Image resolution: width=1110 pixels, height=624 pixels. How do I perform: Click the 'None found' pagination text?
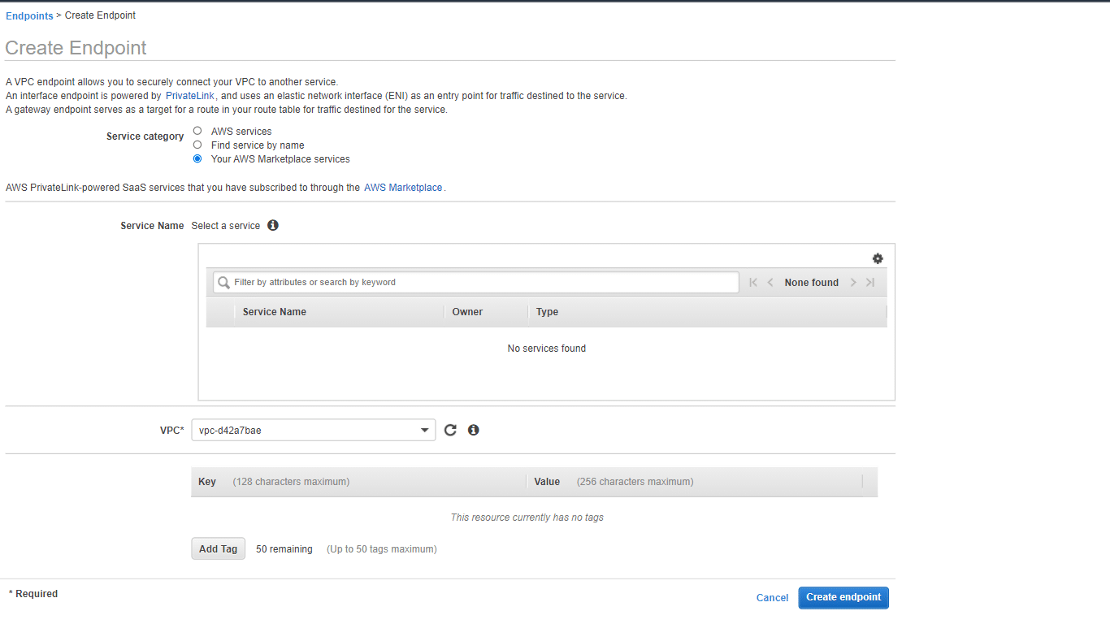click(x=811, y=283)
